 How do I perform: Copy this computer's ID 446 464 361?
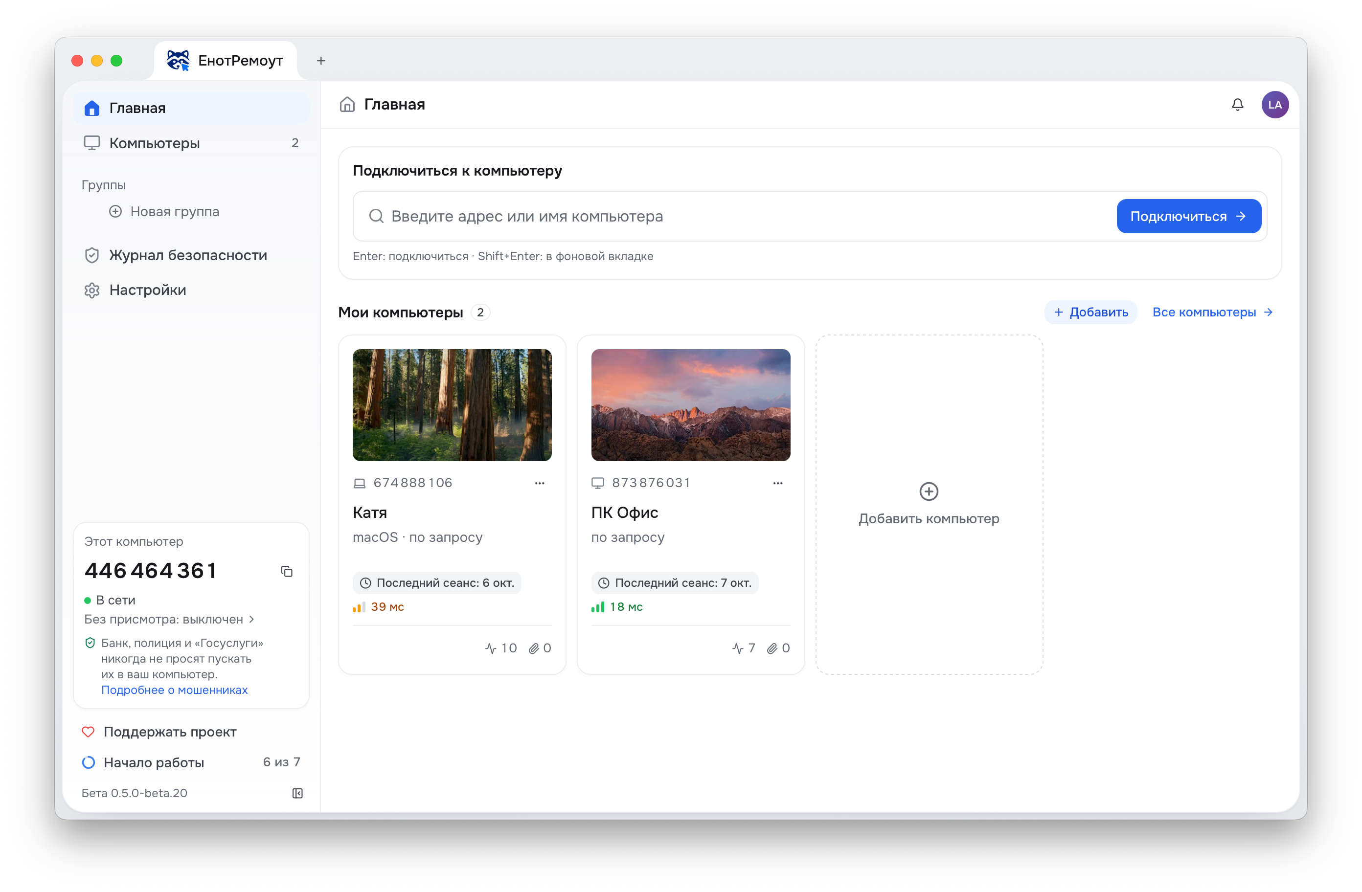pos(287,571)
